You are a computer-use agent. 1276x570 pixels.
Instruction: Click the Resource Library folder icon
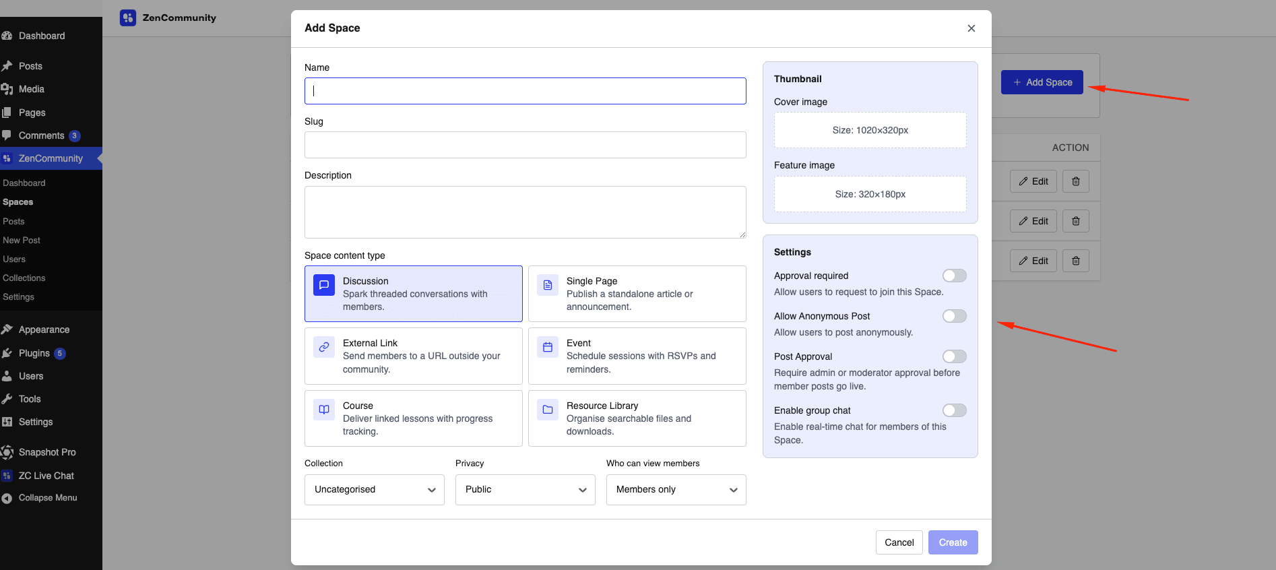click(x=548, y=410)
